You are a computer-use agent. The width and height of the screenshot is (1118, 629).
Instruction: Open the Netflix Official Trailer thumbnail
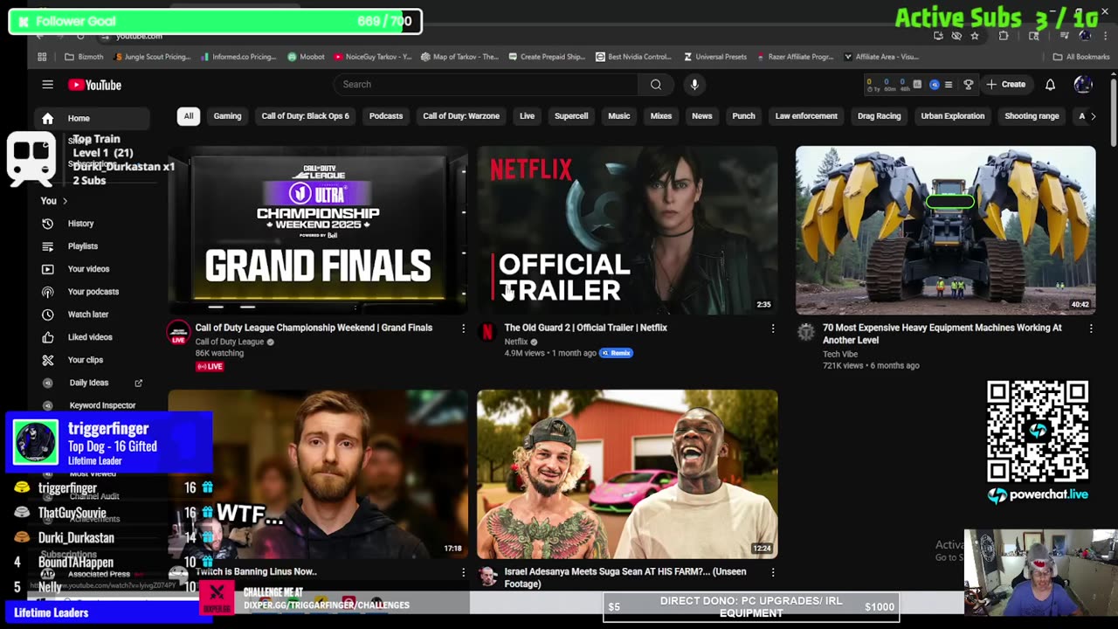click(x=627, y=230)
